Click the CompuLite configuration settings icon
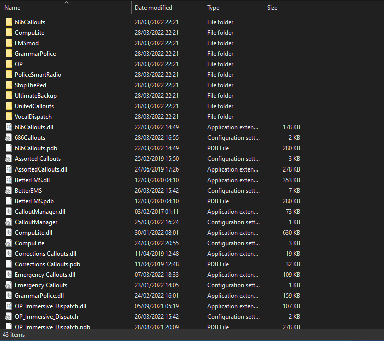Image resolution: width=384 pixels, height=341 pixels. point(8,243)
